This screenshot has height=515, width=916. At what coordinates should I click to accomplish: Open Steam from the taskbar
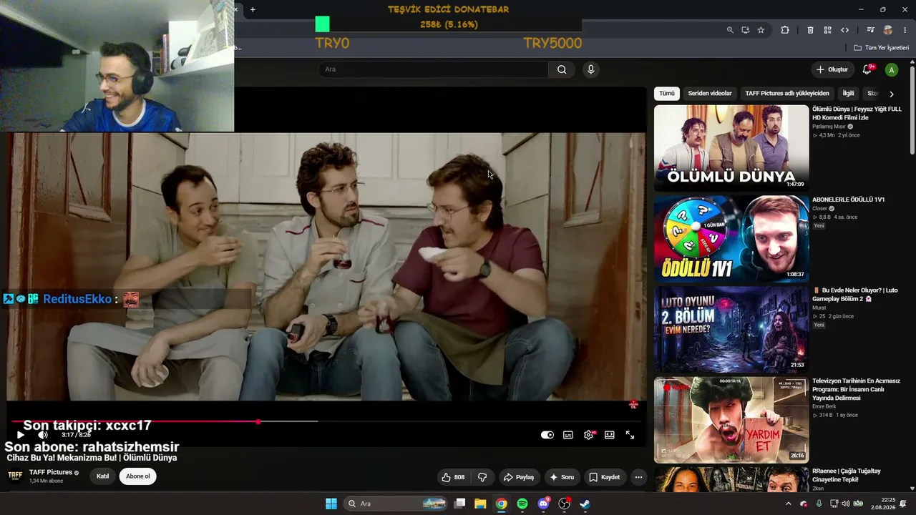pos(585,504)
